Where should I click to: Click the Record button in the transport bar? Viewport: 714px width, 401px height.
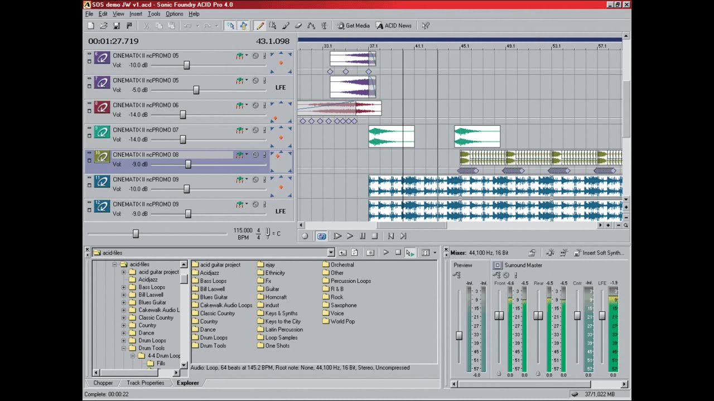click(305, 236)
